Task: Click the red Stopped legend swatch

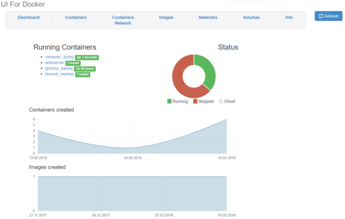Action: coord(195,101)
